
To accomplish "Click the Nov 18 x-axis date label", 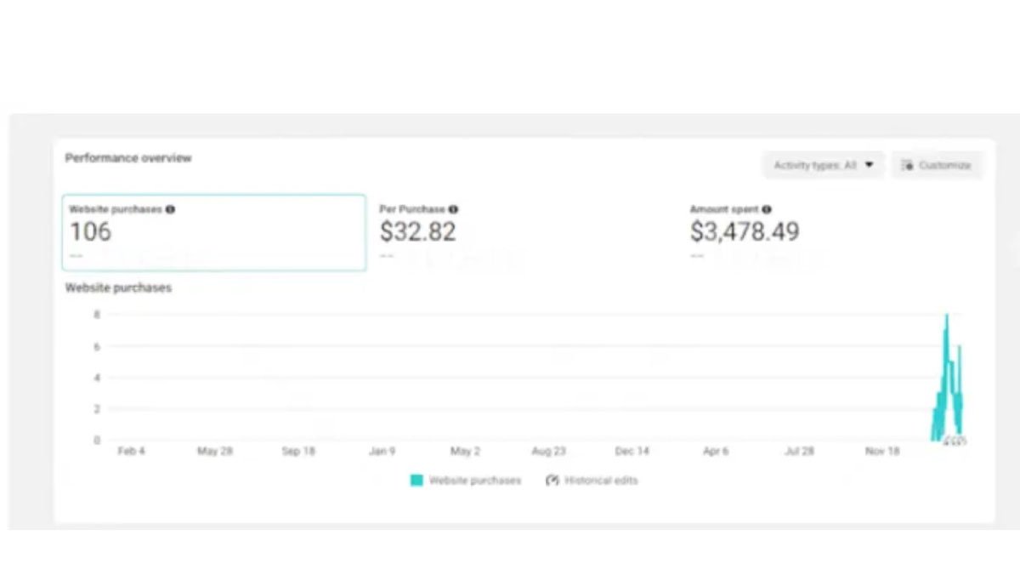I will [x=882, y=452].
